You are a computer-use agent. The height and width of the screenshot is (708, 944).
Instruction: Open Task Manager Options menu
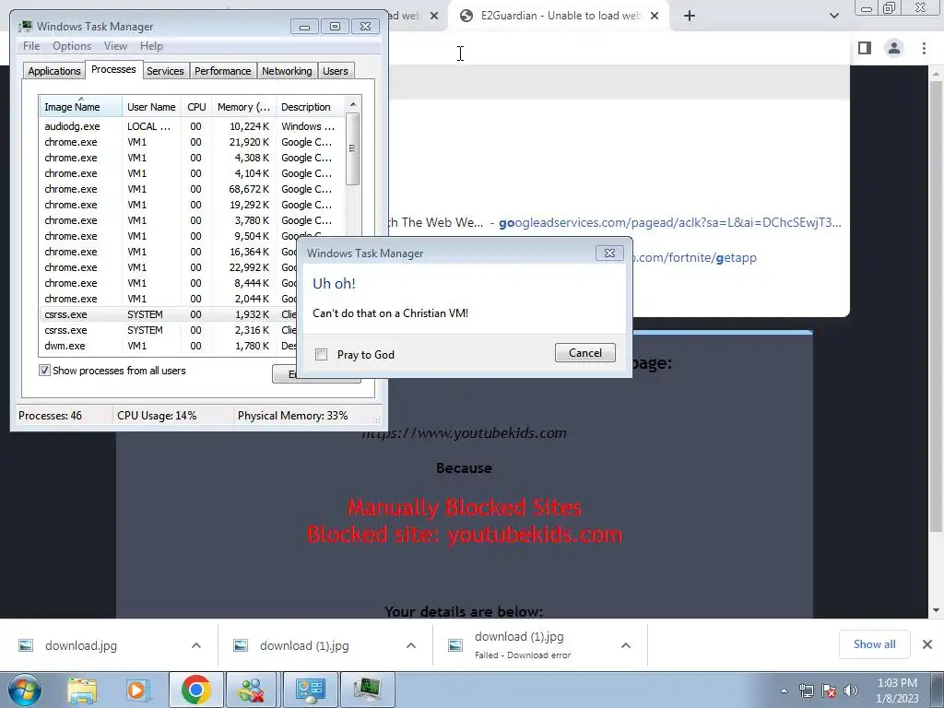pyautogui.click(x=72, y=46)
